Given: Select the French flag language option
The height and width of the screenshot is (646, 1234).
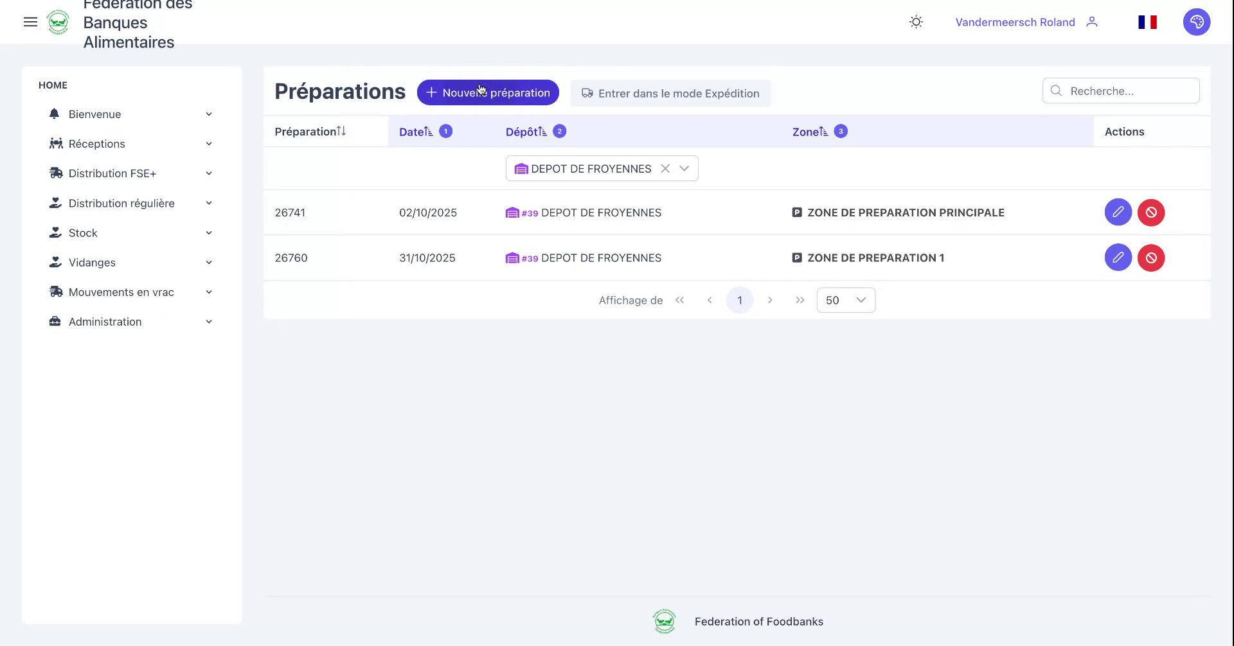Looking at the screenshot, I should (1147, 21).
